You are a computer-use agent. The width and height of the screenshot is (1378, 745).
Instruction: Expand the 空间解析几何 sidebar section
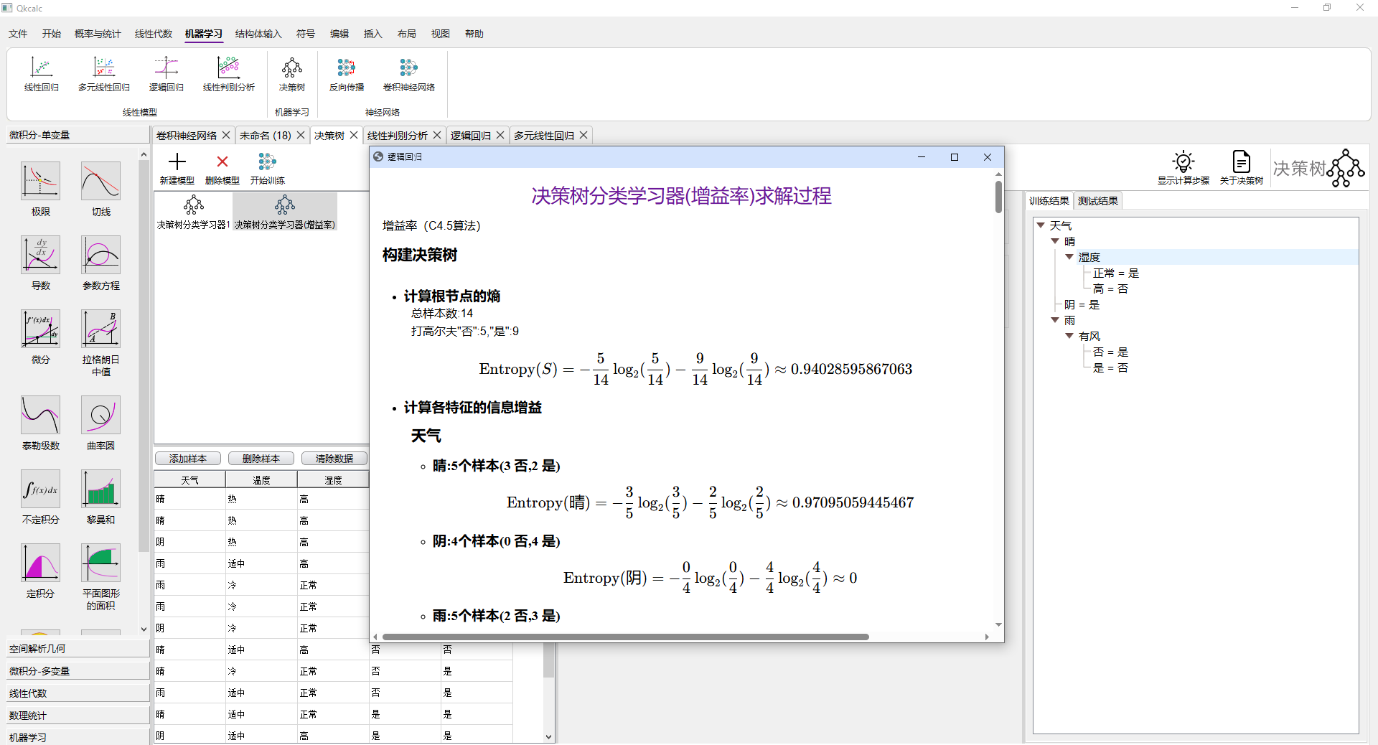click(x=78, y=649)
